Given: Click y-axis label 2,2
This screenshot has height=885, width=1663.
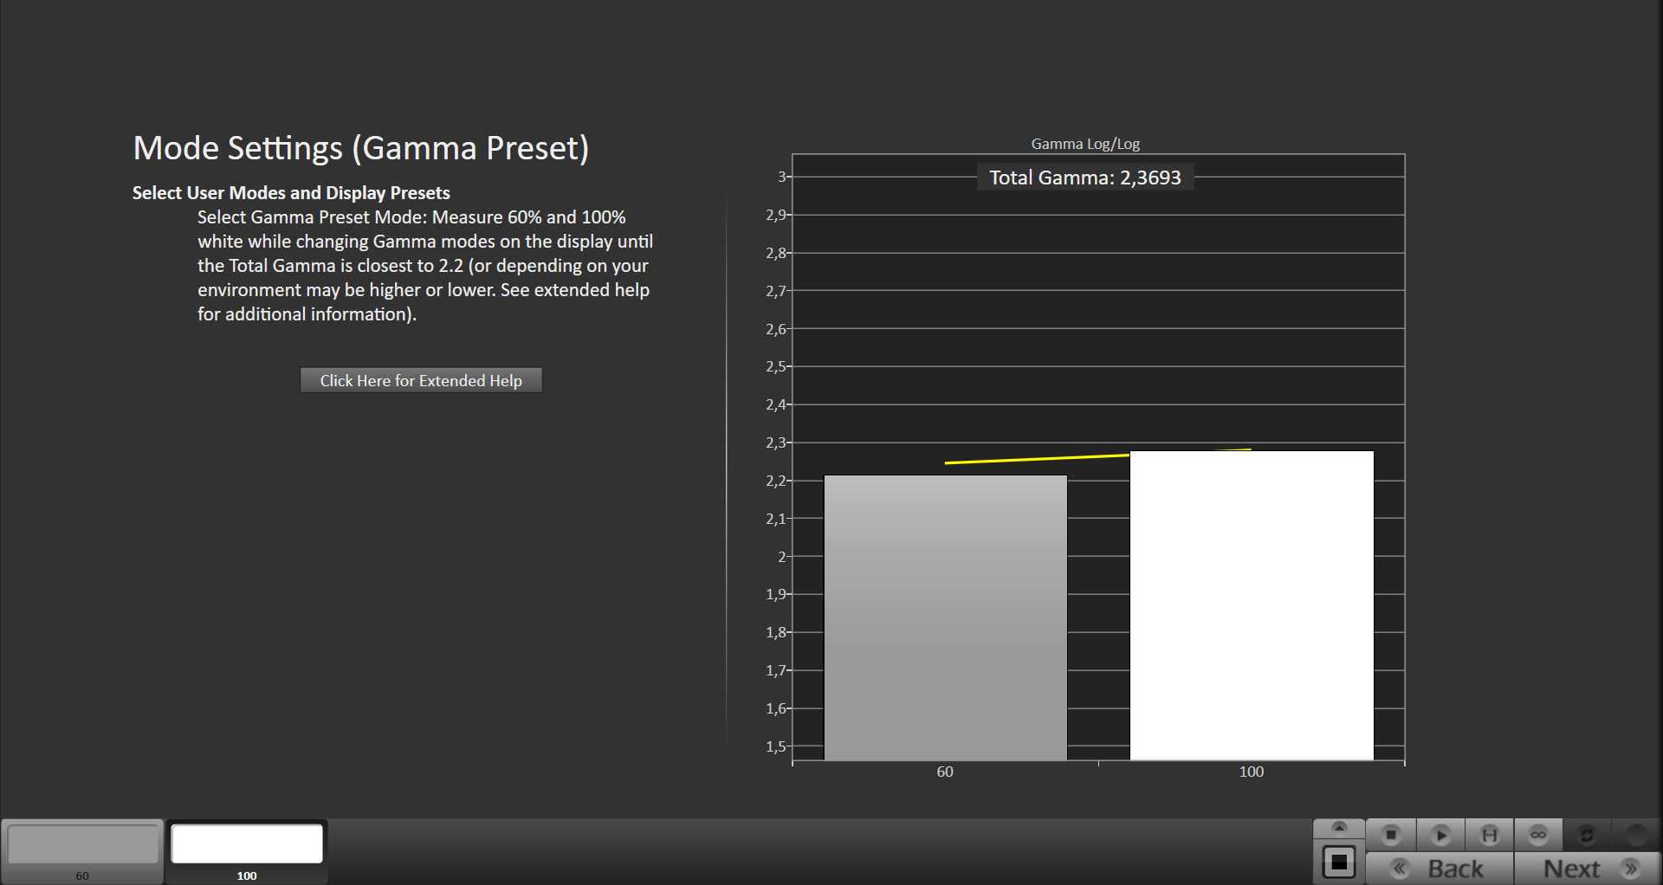Looking at the screenshot, I should [x=775, y=481].
